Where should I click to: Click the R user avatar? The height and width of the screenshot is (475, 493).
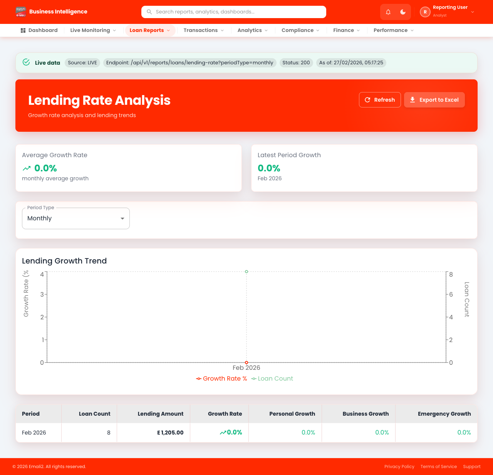click(x=425, y=12)
